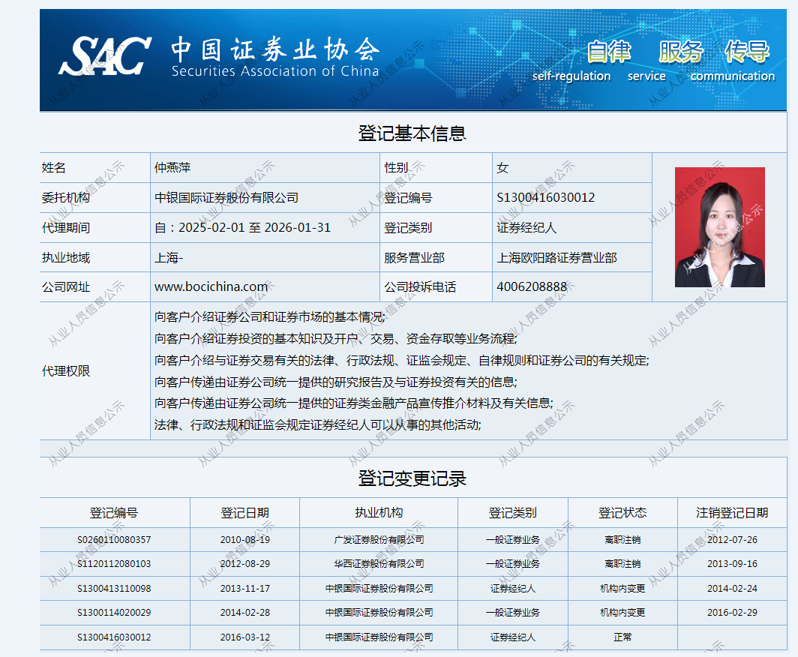Screen dimensions: 798x657
Task: Click the 注销登记日期 column header
Action: click(x=732, y=512)
